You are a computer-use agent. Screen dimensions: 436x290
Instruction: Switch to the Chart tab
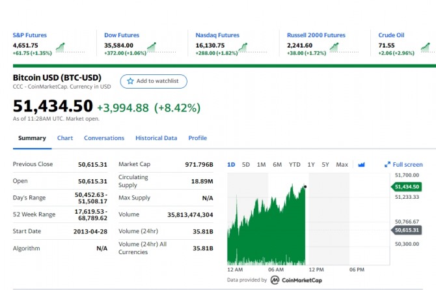[65, 138]
